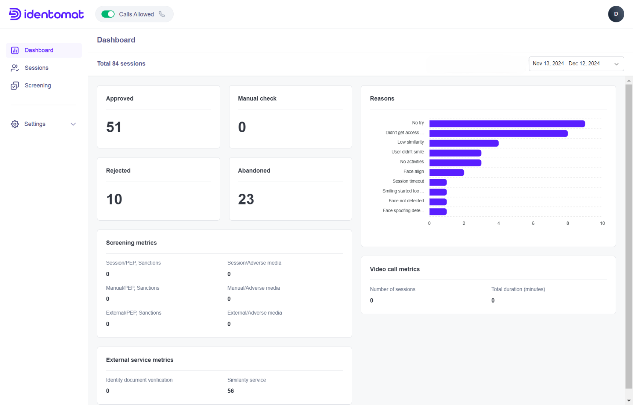This screenshot has height=405, width=633.
Task: Click the scrollbar up arrow
Action: tap(629, 80)
